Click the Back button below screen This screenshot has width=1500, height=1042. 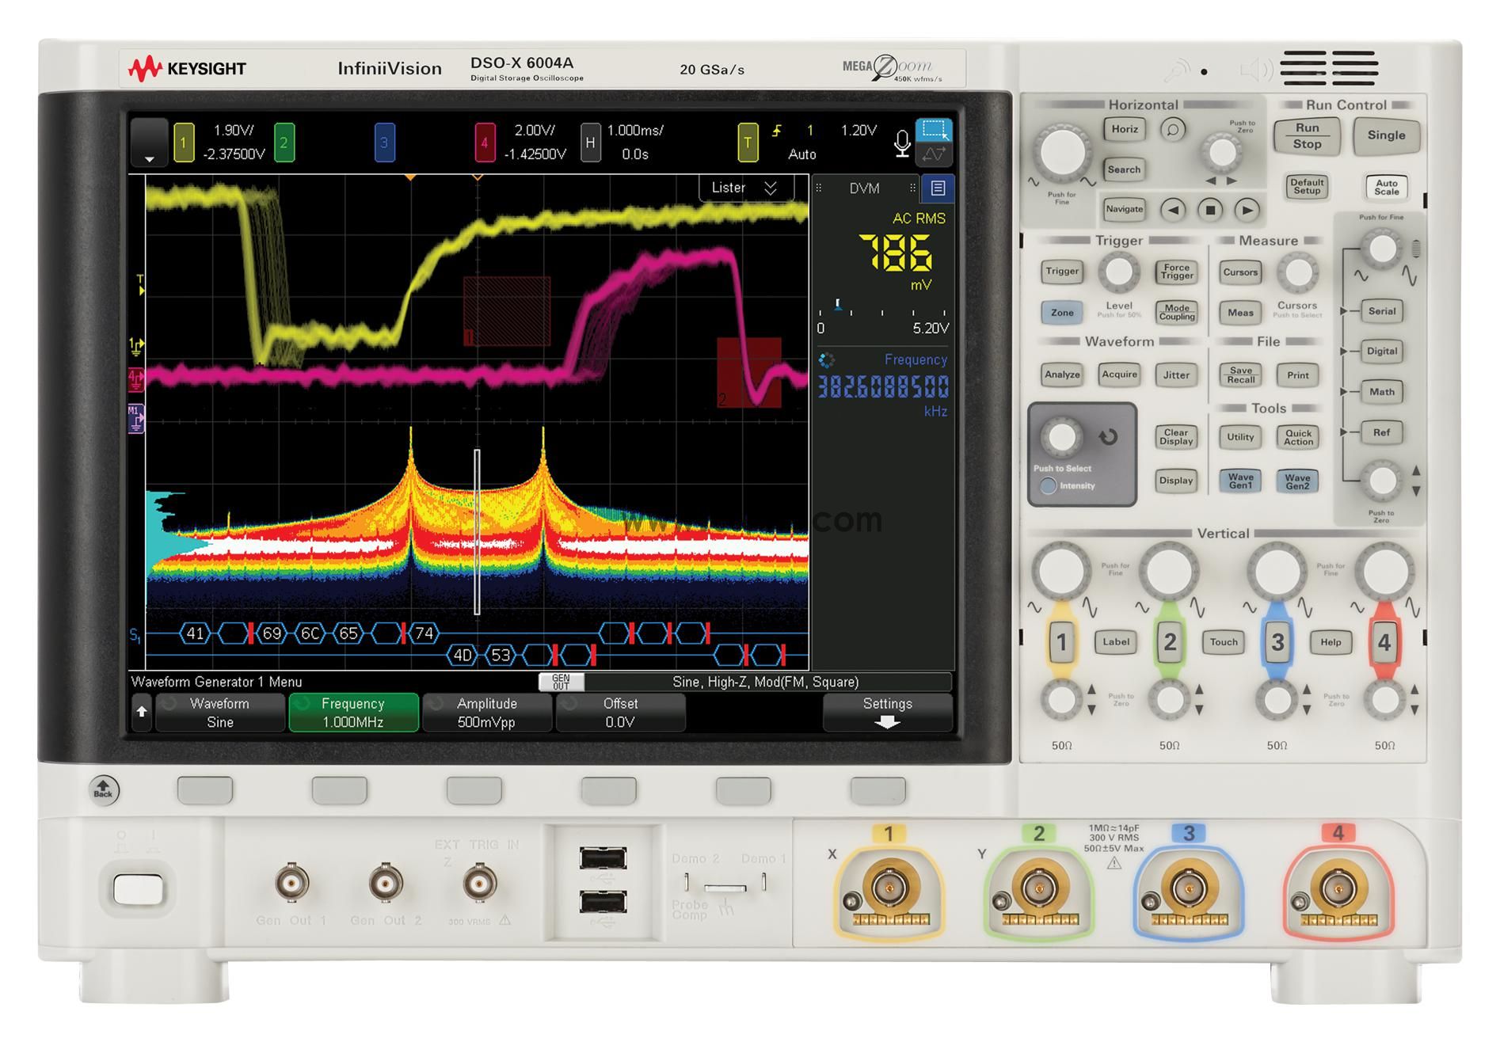click(x=104, y=790)
